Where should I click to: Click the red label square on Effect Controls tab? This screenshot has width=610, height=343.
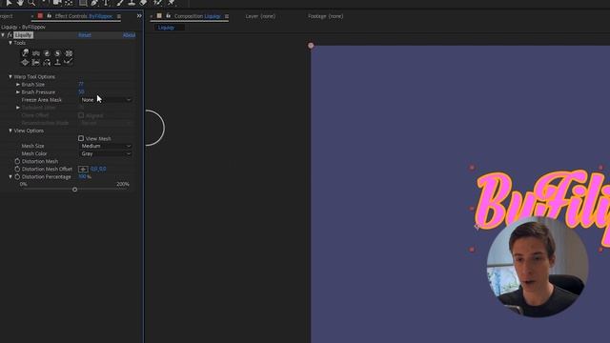coord(40,16)
